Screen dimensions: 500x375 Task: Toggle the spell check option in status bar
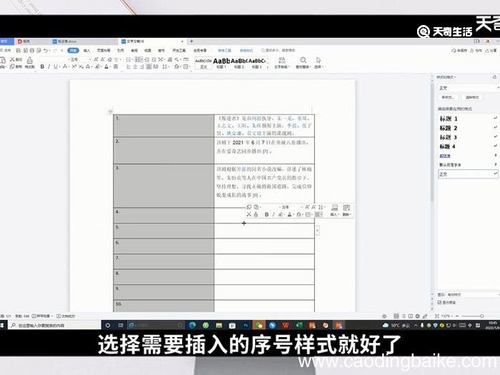click(x=42, y=316)
